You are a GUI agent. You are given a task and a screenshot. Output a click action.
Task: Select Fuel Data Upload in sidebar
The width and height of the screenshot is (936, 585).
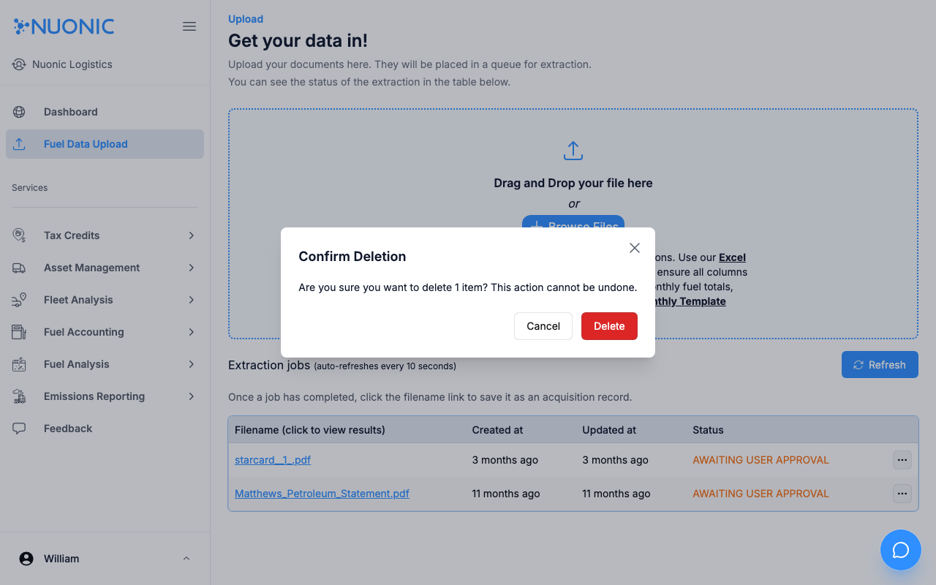(x=105, y=144)
